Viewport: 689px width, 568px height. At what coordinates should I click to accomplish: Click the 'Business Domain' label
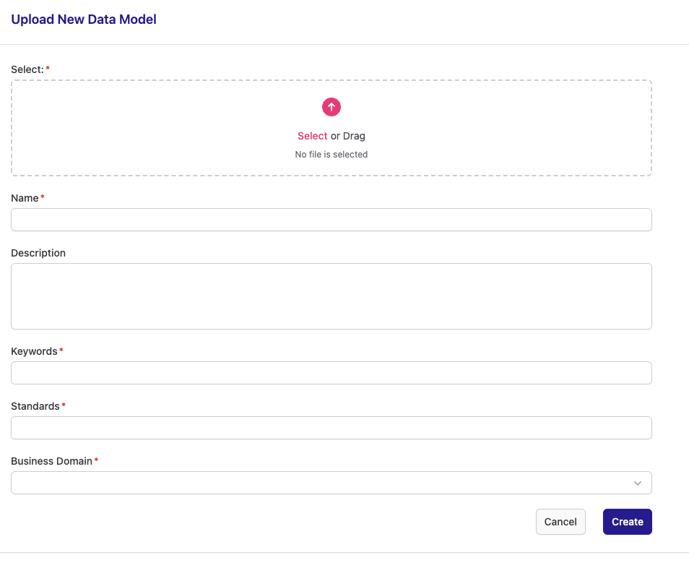(x=52, y=461)
